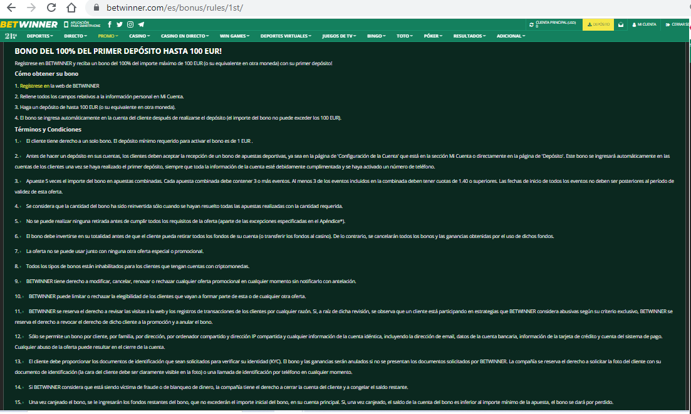Click the BETWINNER logo
This screenshot has height=414, width=691.
click(x=29, y=24)
